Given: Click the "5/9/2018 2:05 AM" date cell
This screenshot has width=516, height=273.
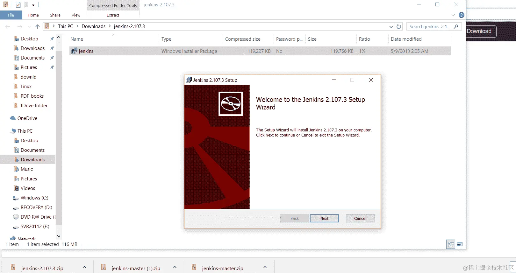Looking at the screenshot, I should [410, 51].
